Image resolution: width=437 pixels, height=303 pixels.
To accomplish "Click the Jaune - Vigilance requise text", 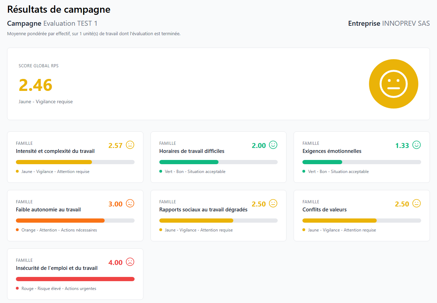I will coord(46,101).
